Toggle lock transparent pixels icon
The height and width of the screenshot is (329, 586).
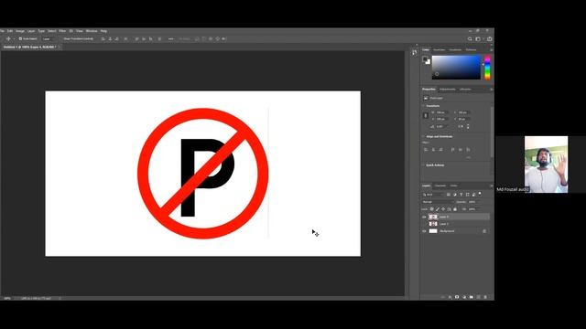[x=431, y=209]
